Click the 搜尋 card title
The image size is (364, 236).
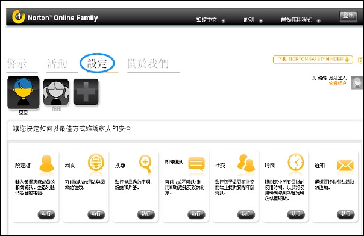(120, 166)
